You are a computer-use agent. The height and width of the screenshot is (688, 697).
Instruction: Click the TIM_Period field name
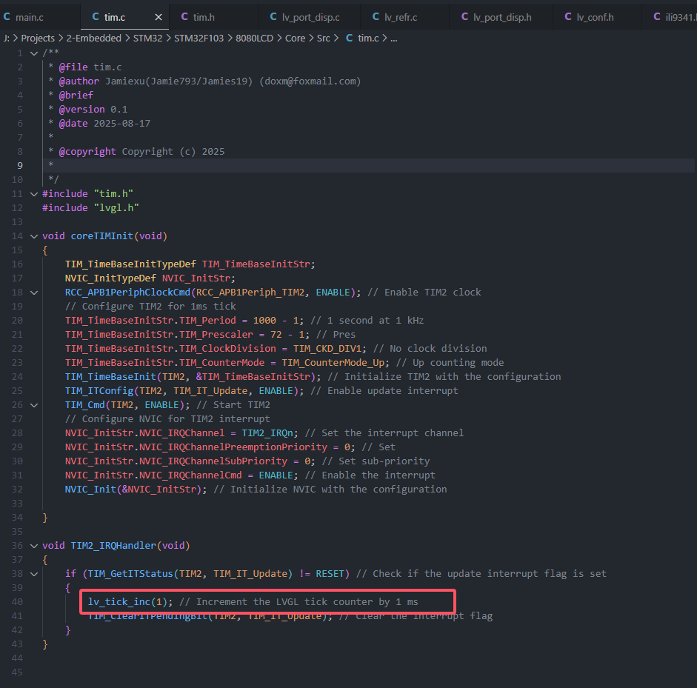(x=207, y=321)
